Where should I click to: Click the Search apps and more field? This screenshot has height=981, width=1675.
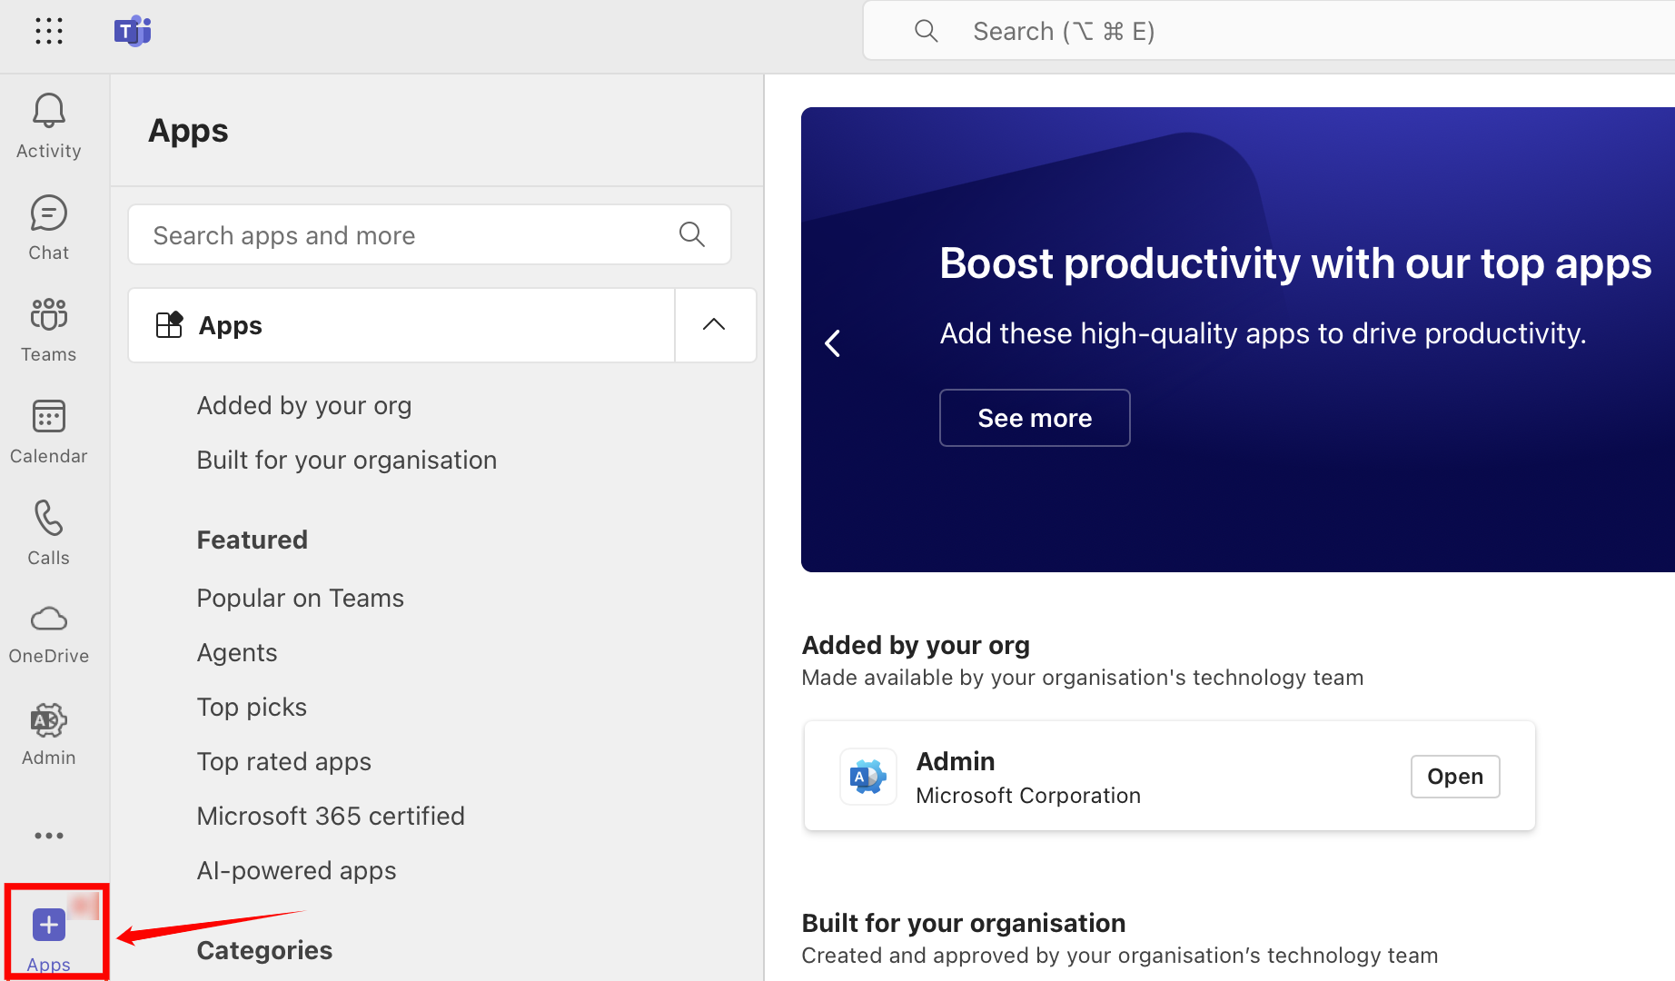(x=409, y=235)
